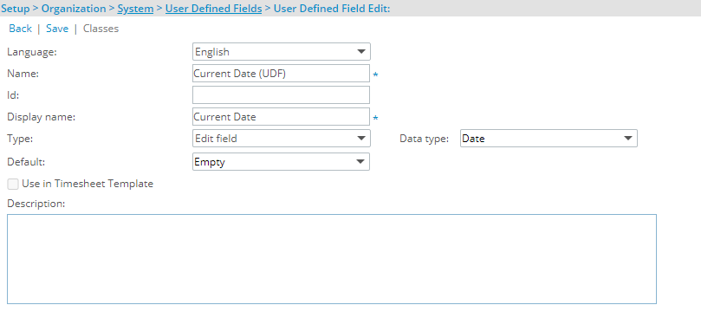Click the Description label
The height and width of the screenshot is (318, 701).
pos(36,204)
